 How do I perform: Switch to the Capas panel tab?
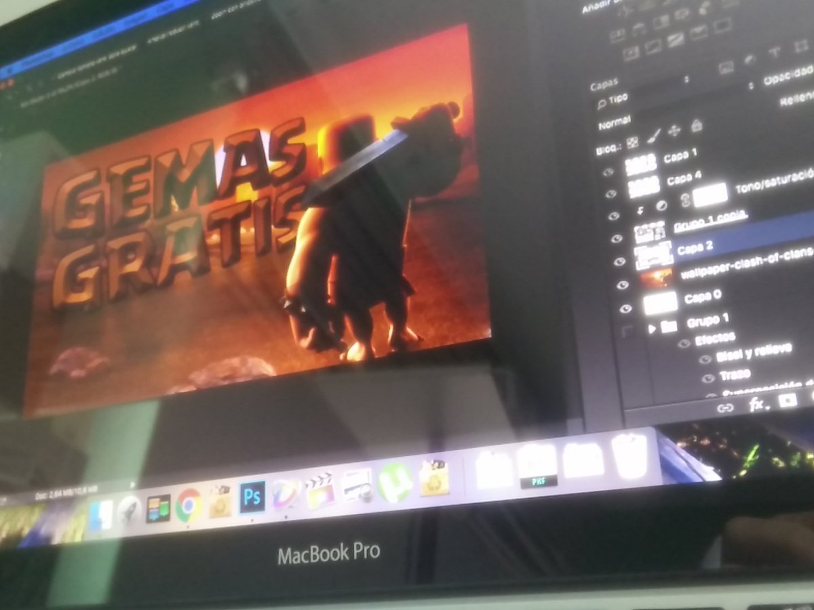coord(603,85)
